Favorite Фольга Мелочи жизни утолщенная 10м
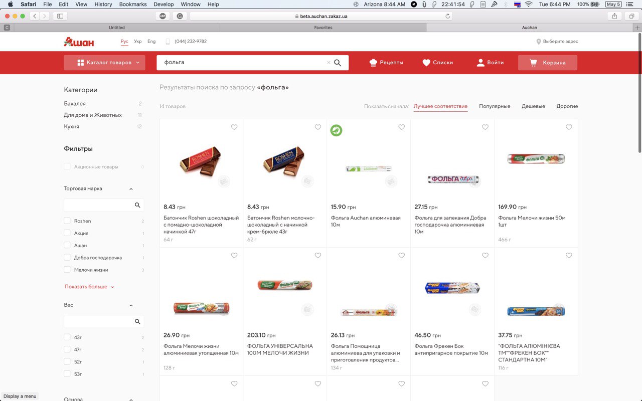The height and width of the screenshot is (401, 642). click(x=234, y=256)
